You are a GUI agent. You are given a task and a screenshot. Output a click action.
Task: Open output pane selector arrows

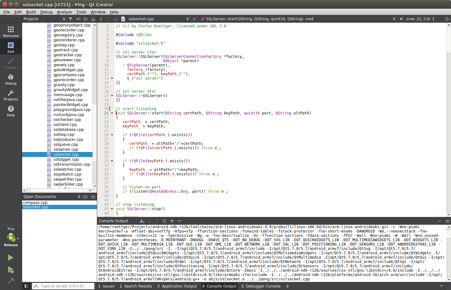(287, 286)
